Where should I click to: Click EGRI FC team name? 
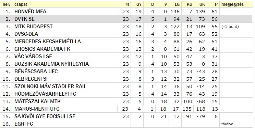(x=24, y=124)
